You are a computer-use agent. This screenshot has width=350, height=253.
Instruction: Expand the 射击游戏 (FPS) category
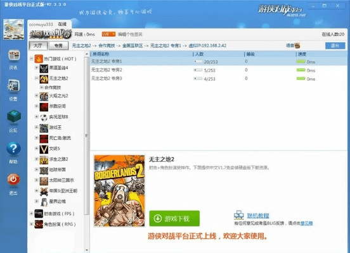tap(31, 214)
